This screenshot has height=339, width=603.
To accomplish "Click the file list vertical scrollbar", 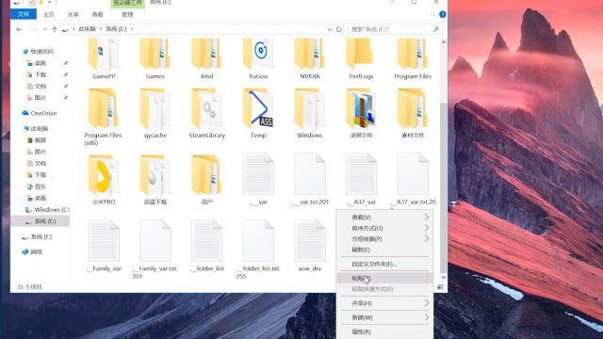I will pos(443,188).
